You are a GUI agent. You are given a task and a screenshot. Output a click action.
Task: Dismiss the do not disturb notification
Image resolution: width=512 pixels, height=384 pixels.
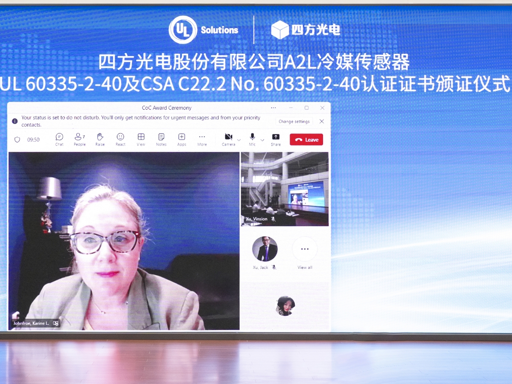[322, 122]
